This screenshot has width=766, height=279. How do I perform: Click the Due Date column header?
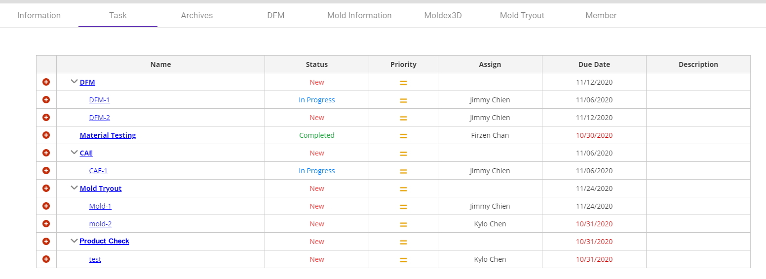(594, 64)
